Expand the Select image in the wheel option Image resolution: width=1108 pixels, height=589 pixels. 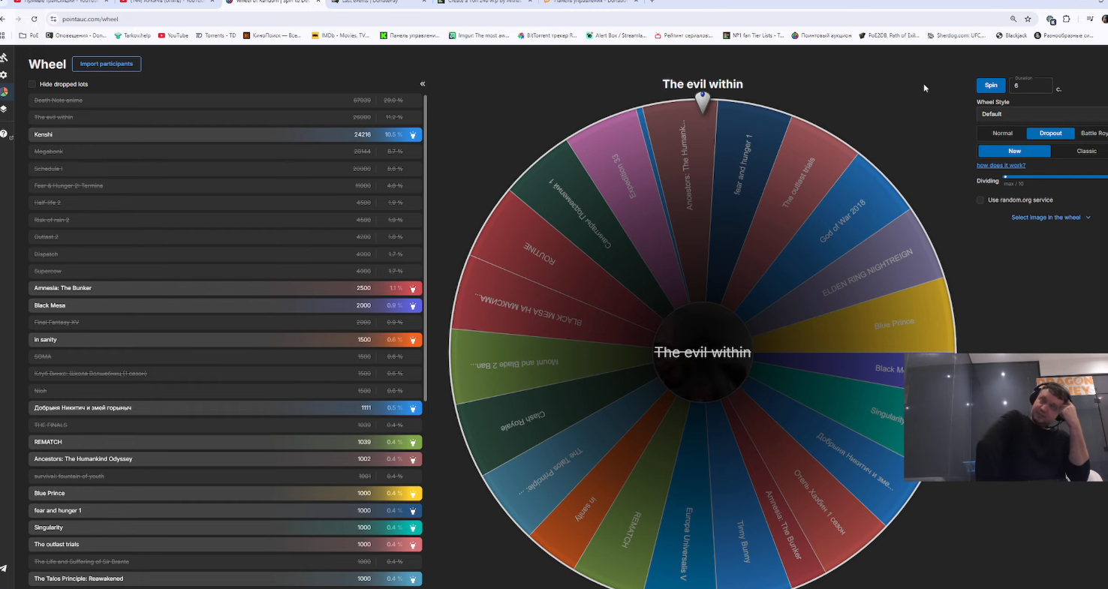1051,218
